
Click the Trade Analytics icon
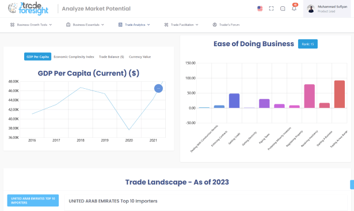click(120, 25)
